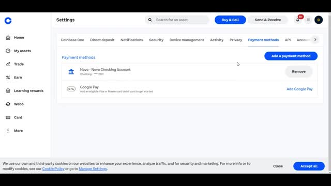Click the search magnifier icon
Viewport: 331px width, 186px height.
[150, 20]
